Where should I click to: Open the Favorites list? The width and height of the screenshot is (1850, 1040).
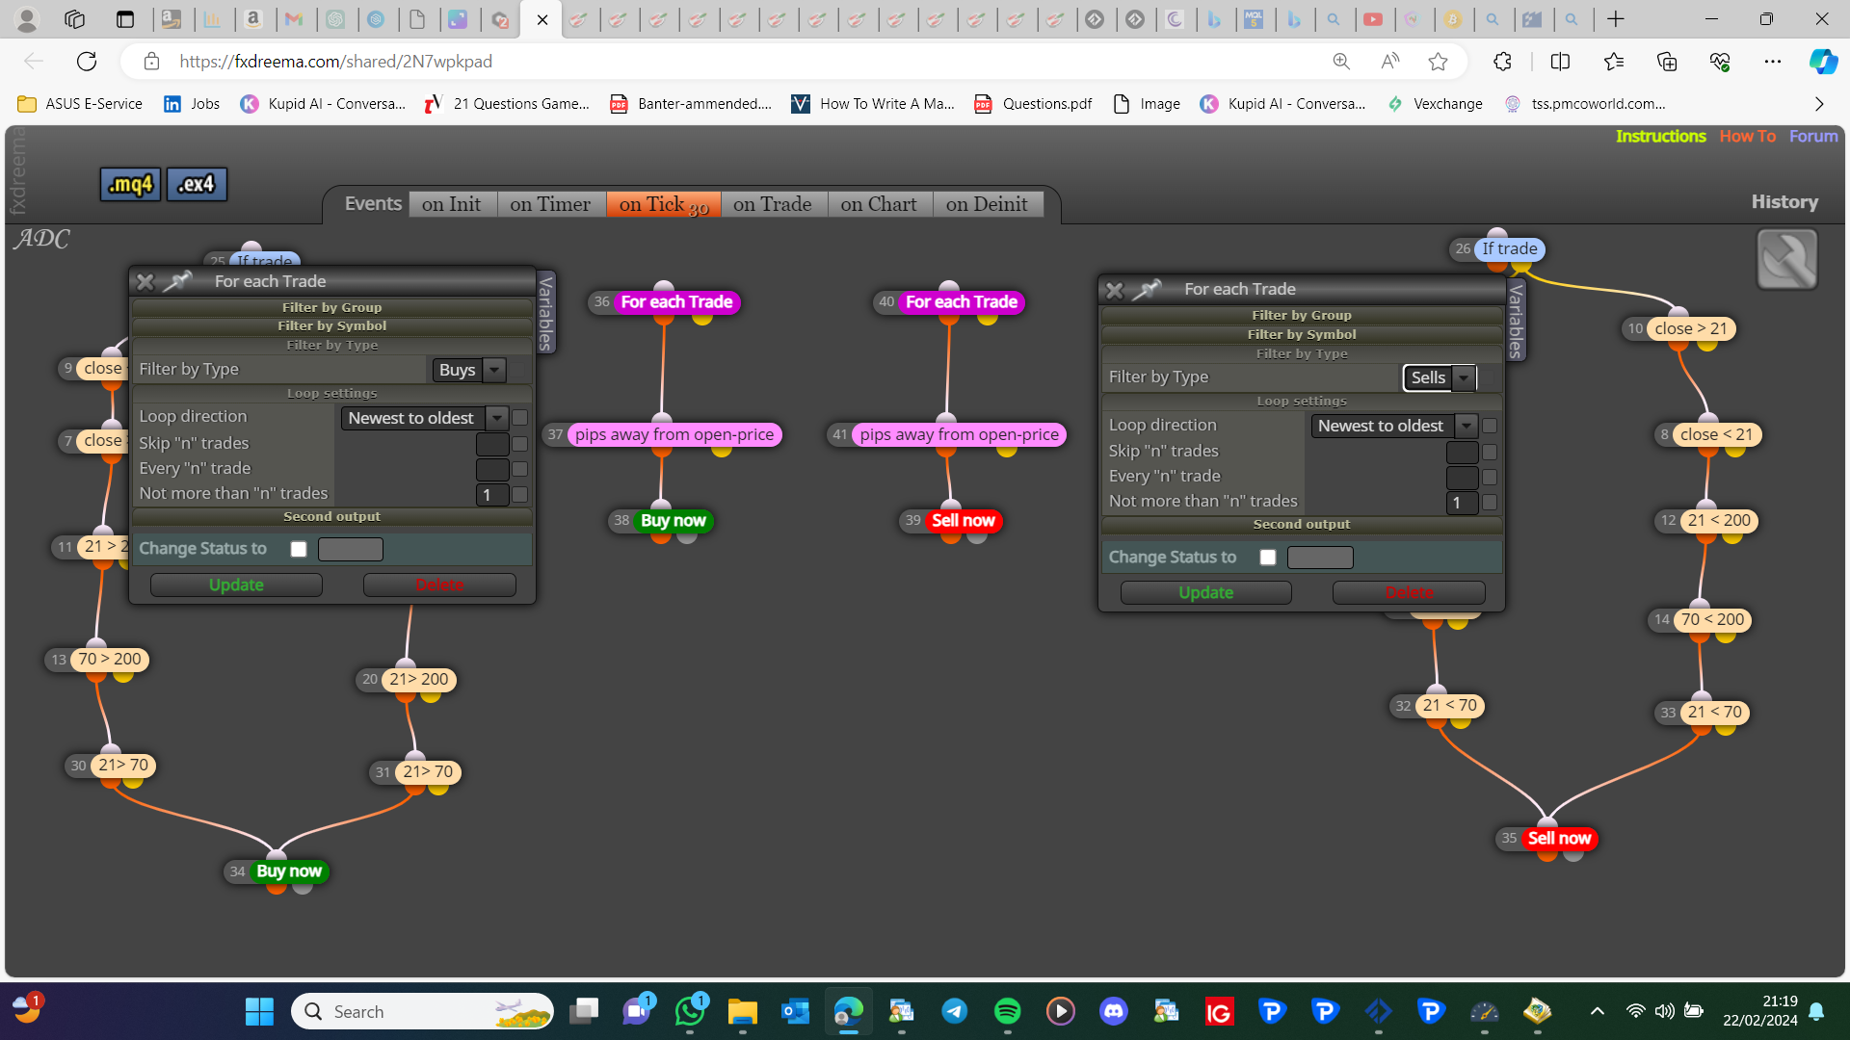(x=1614, y=62)
